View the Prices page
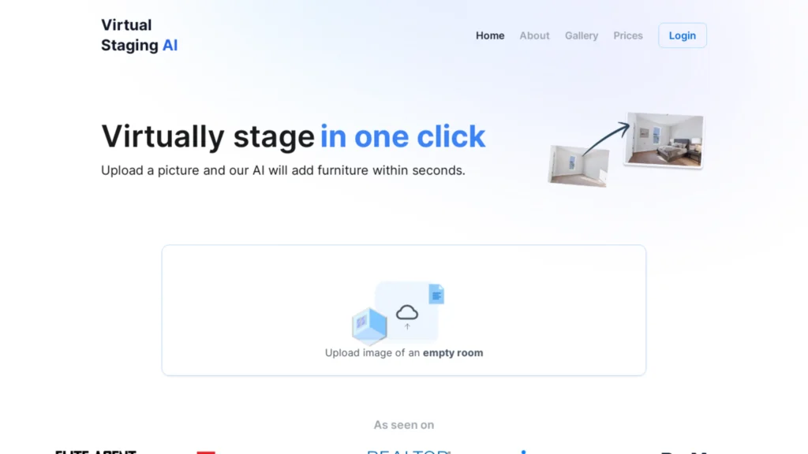The height and width of the screenshot is (454, 808). pos(627,35)
